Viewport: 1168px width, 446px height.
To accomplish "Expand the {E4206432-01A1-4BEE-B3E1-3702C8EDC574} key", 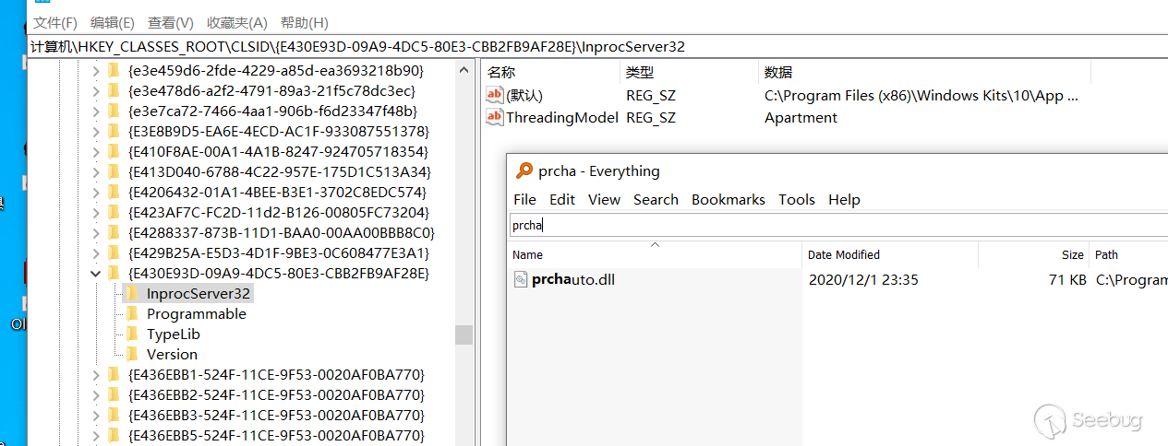I will 96,192.
